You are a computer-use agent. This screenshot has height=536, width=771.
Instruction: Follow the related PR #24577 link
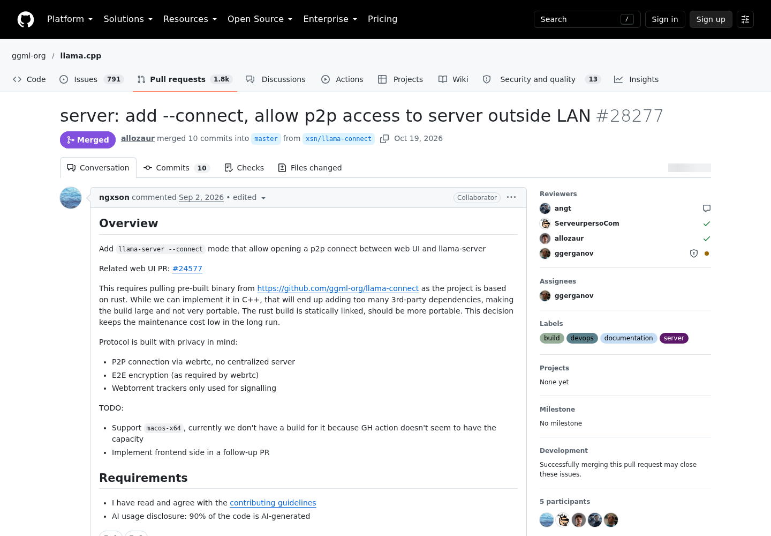pos(187,269)
